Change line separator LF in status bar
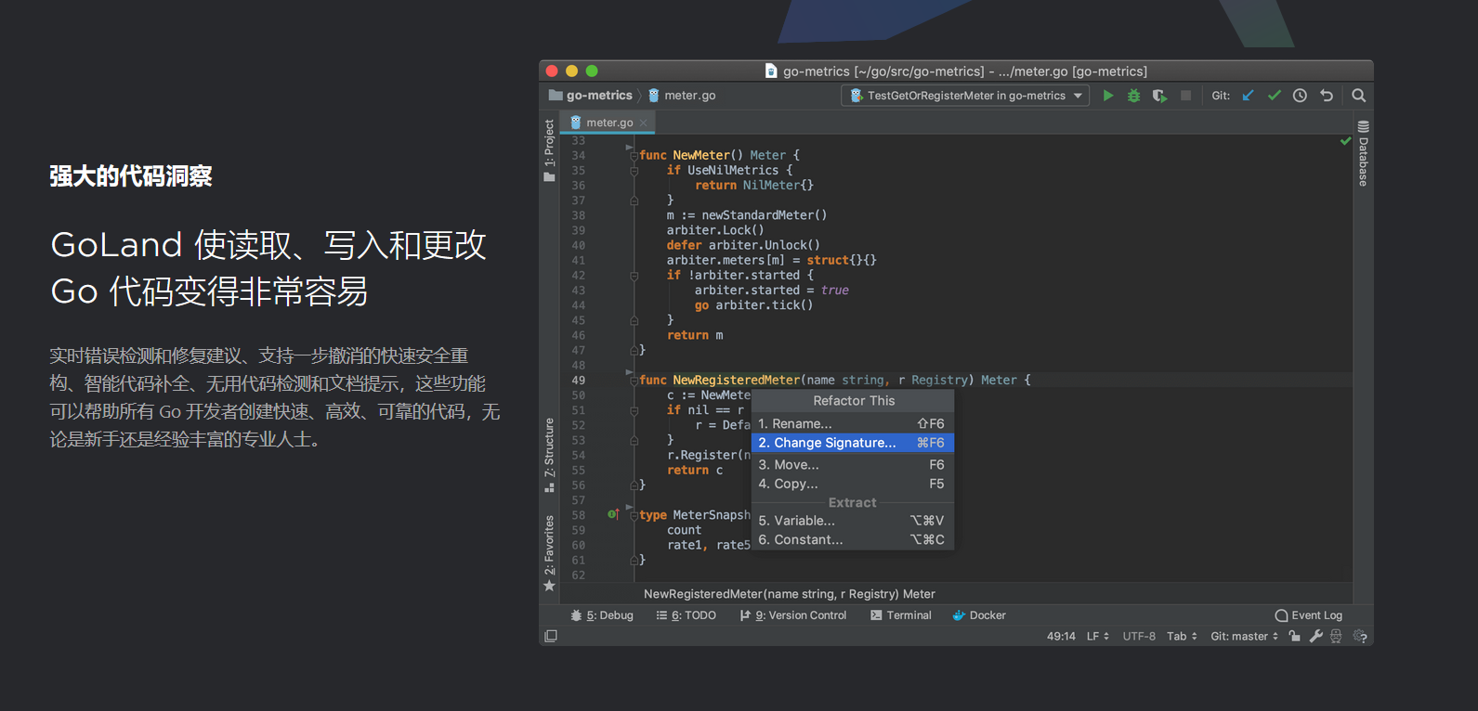This screenshot has height=711, width=1478. 1098,636
